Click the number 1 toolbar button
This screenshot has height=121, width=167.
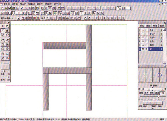tap(93, 18)
